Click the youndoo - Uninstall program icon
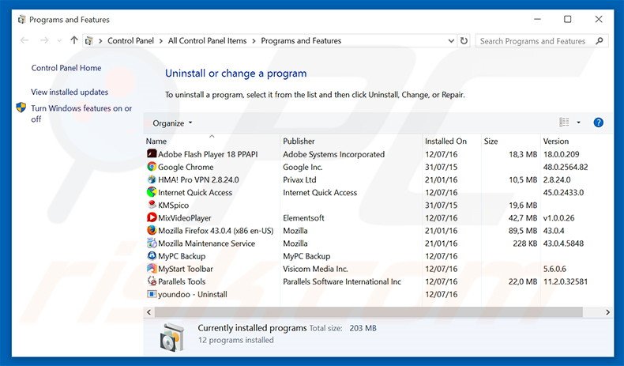 coord(152,294)
